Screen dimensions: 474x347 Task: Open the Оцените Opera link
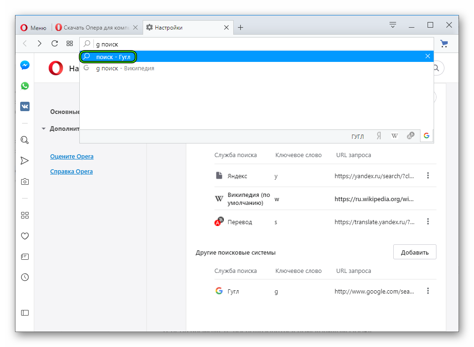pyautogui.click(x=72, y=157)
